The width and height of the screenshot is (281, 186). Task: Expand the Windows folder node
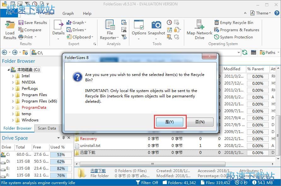coord(13,120)
